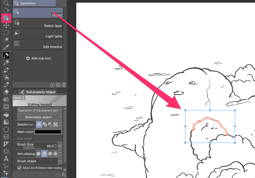Select the Operation tool in the toolbar
This screenshot has width=255, height=178.
coord(6,18)
